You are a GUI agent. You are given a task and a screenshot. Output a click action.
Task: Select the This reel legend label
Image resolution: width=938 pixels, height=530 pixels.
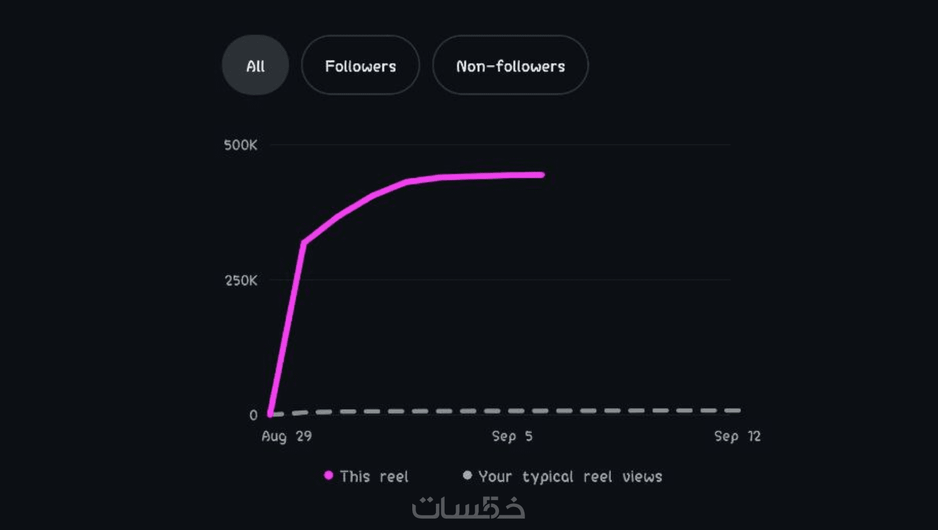pos(374,476)
